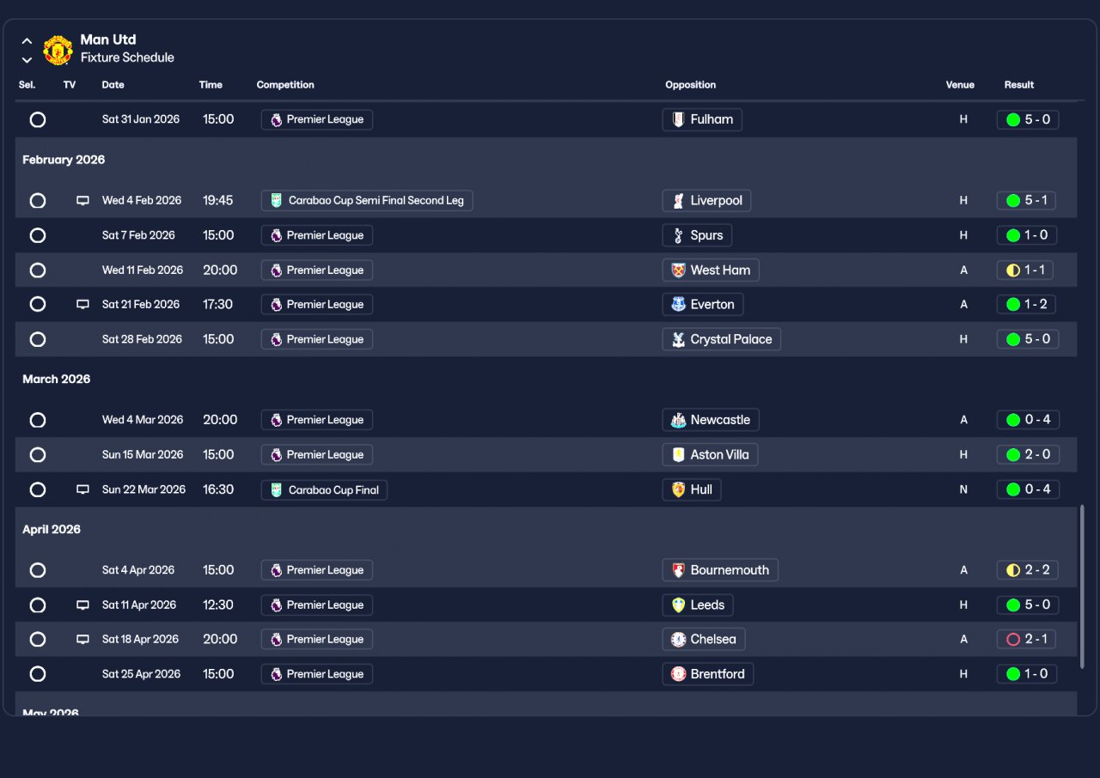
Task: Sort by the Competition column header
Action: click(285, 85)
